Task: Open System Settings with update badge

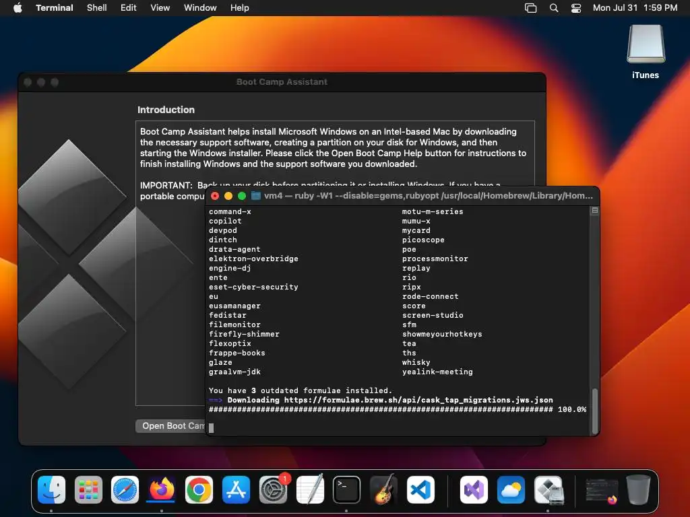Action: pyautogui.click(x=274, y=490)
